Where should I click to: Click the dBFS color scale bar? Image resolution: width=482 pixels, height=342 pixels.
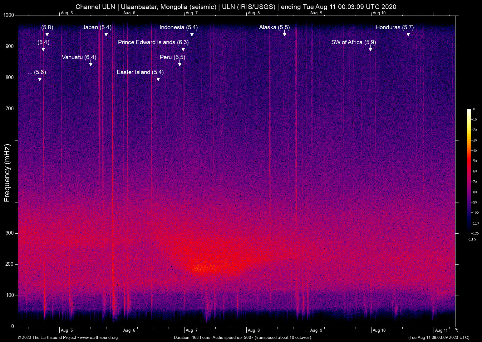pos(469,171)
